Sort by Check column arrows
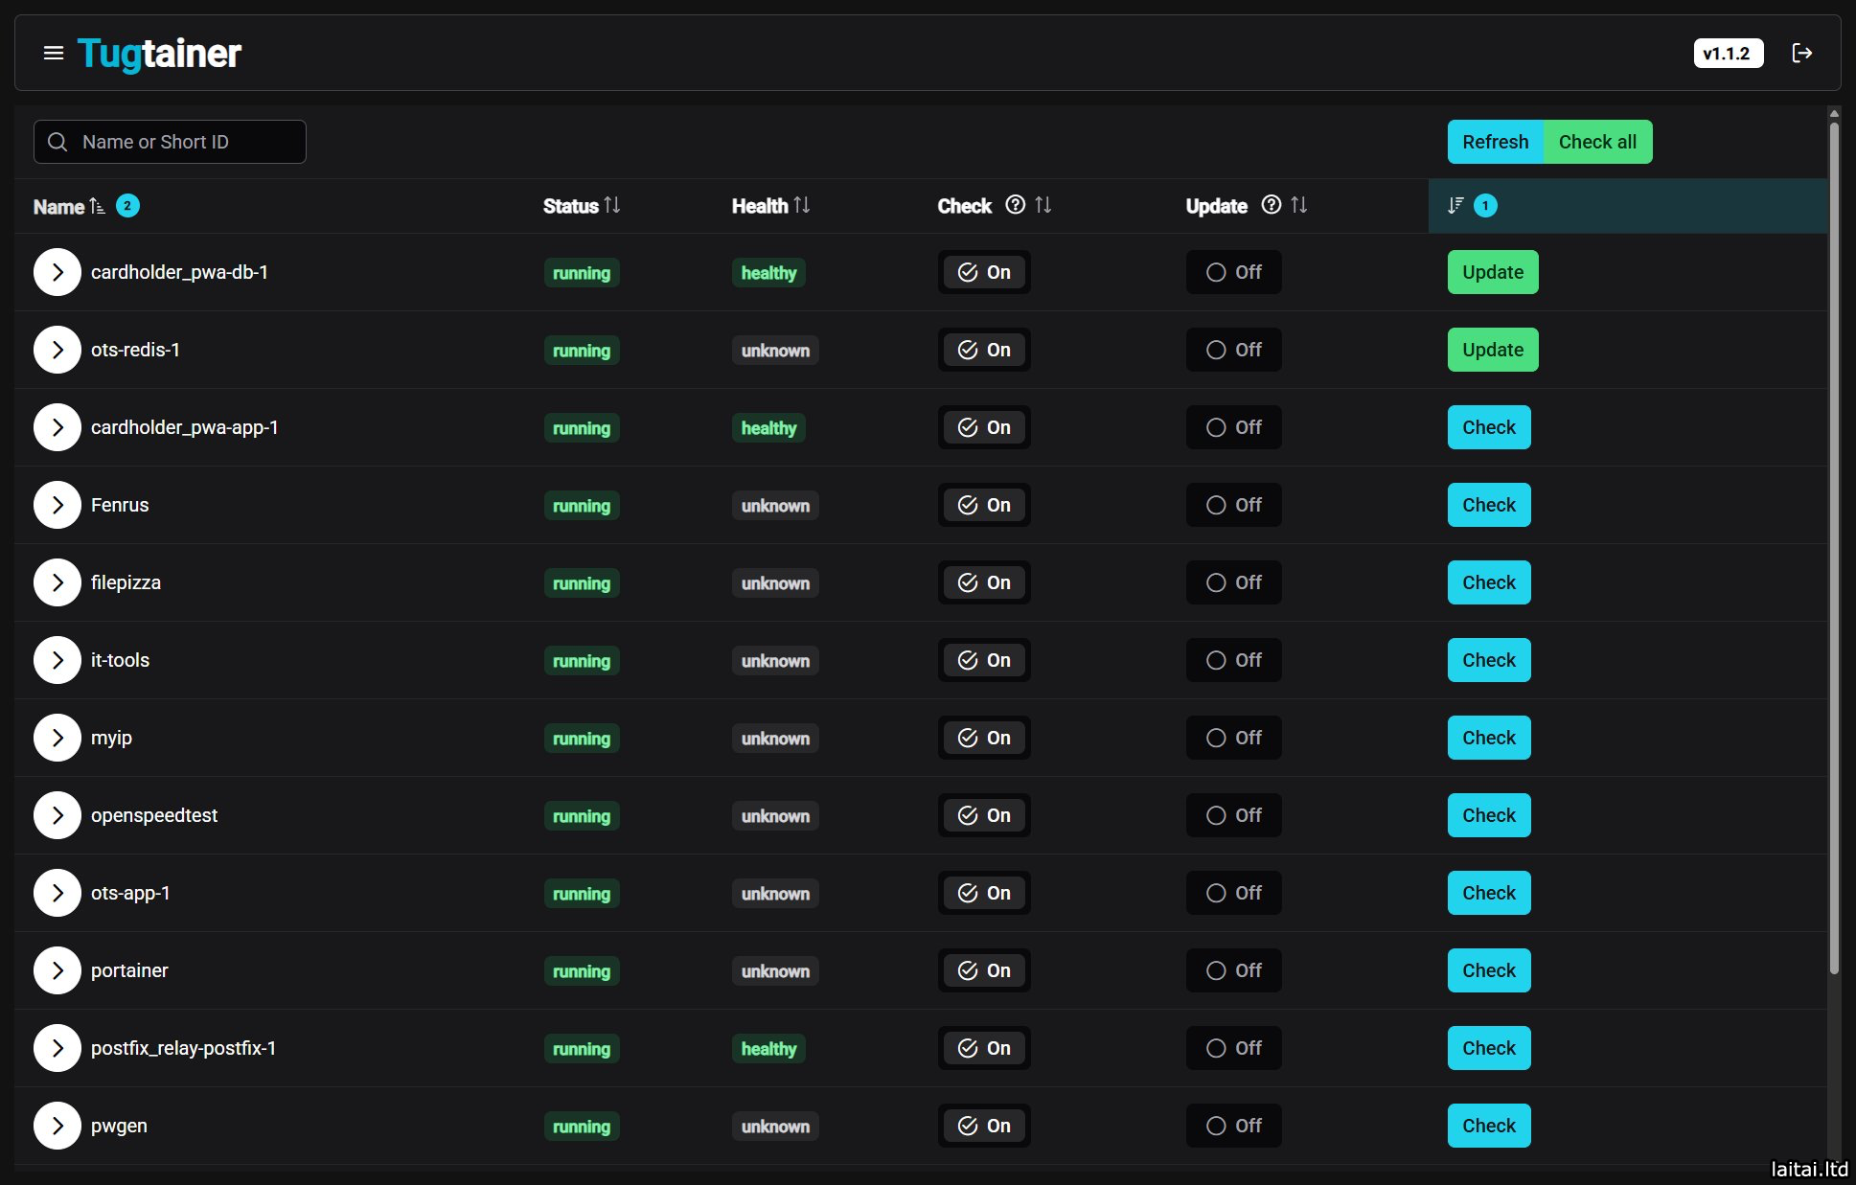This screenshot has width=1856, height=1185. [1043, 205]
